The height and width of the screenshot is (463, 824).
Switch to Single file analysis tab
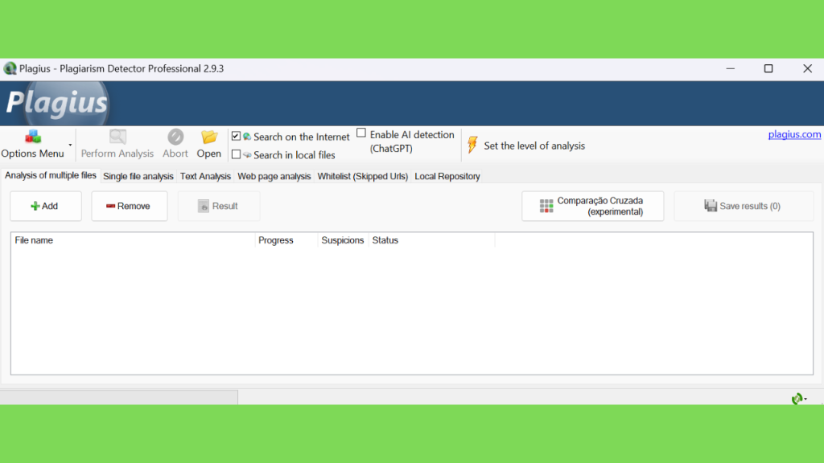click(x=138, y=176)
